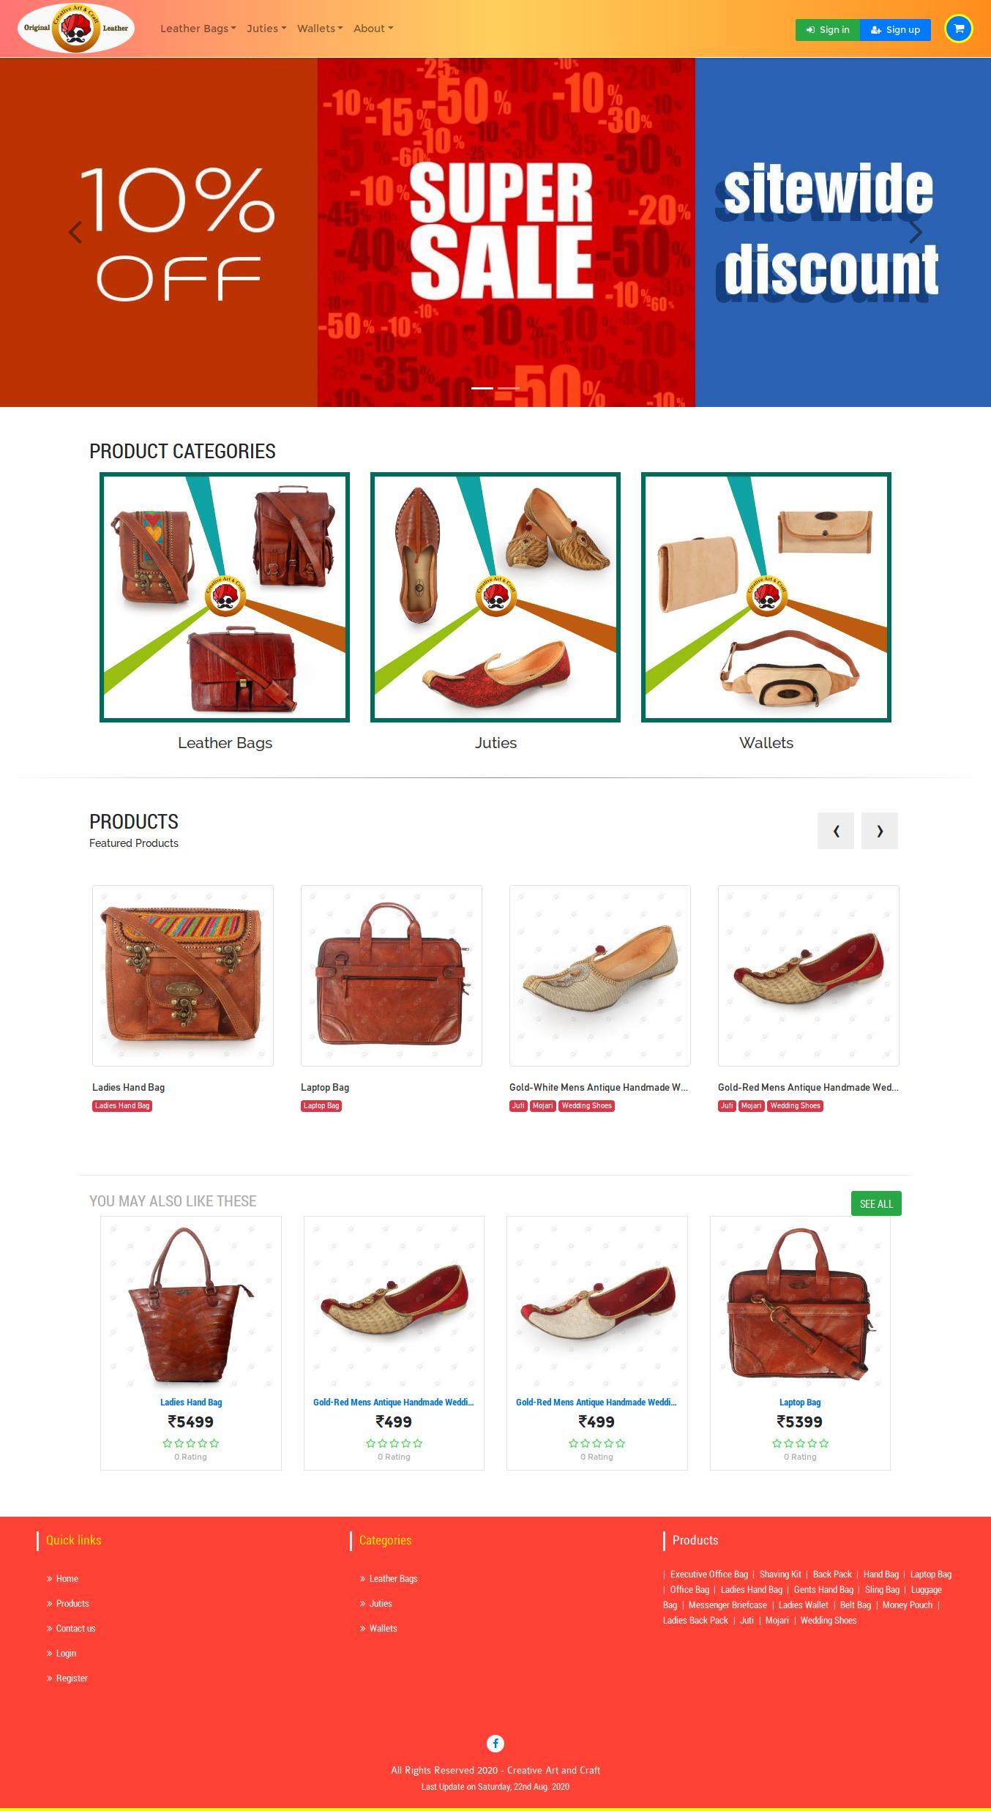
Task: Open the Juties category thumbnail
Action: pyautogui.click(x=495, y=597)
